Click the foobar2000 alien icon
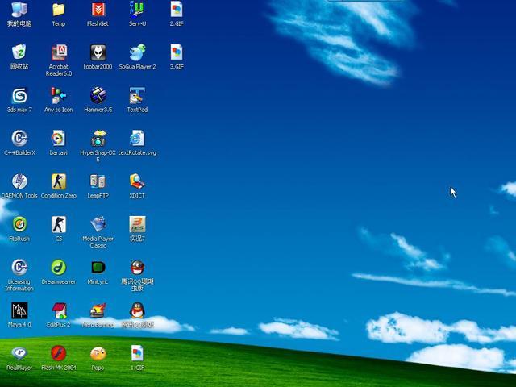This screenshot has width=516, height=387. (x=98, y=52)
